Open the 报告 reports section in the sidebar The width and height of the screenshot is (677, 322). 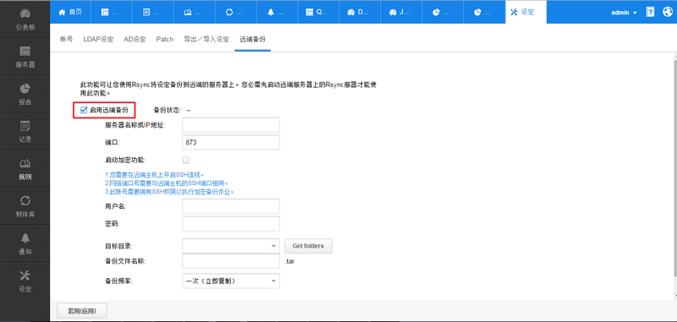[25, 94]
